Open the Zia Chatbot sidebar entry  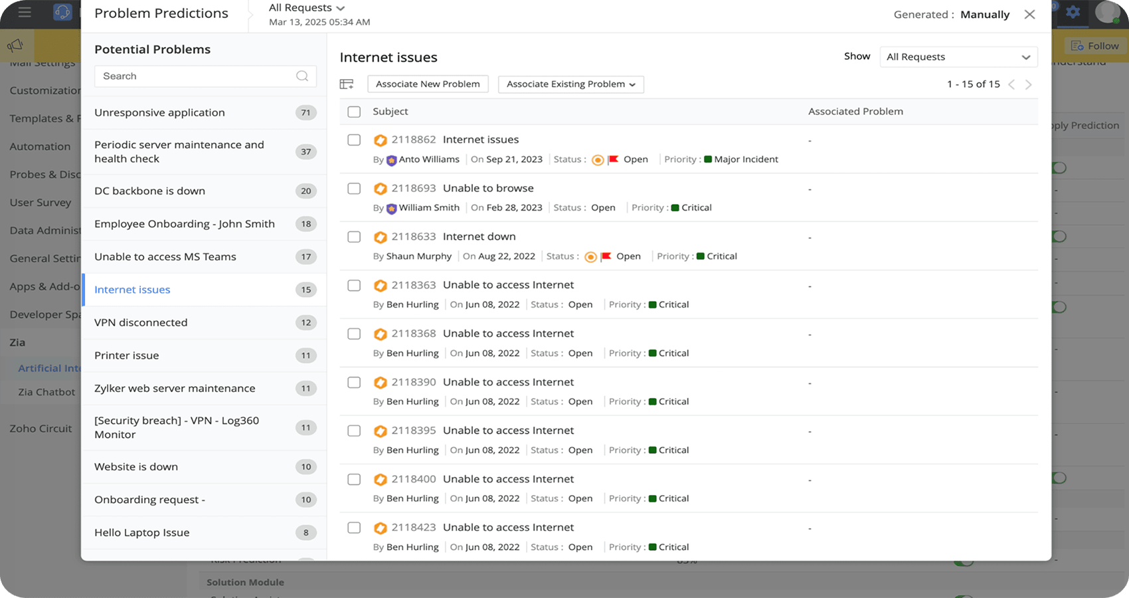click(47, 392)
